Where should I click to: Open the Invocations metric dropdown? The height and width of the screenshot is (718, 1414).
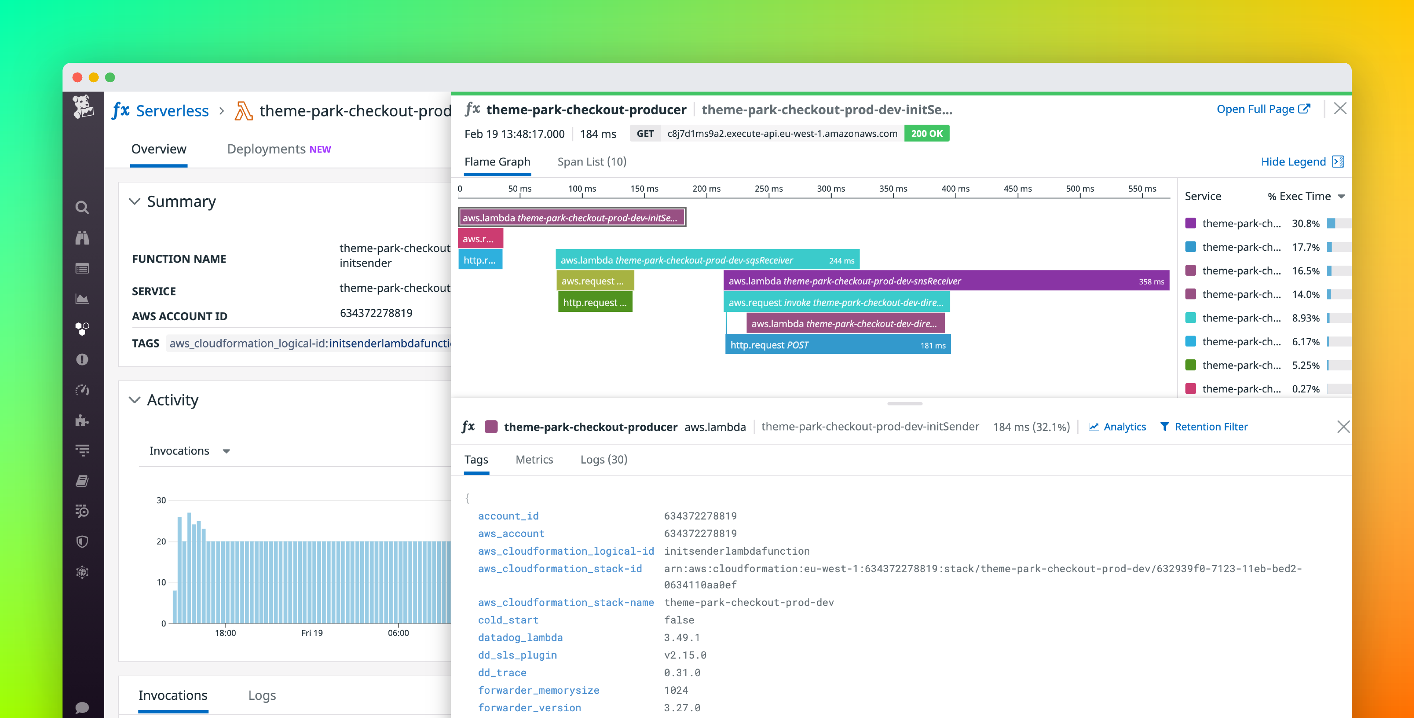(189, 451)
